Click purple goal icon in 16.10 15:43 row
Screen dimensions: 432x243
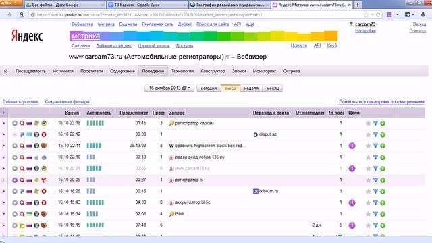[352, 202]
